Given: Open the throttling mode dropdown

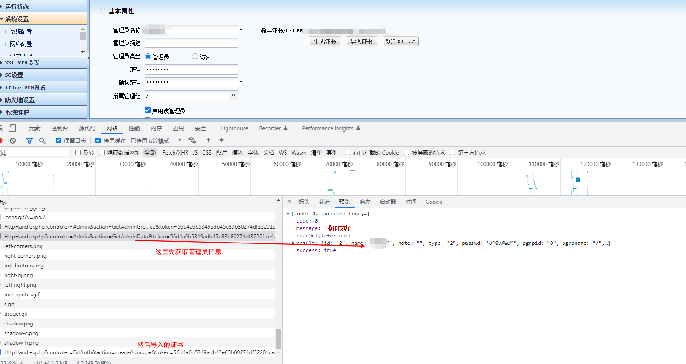Looking at the screenshot, I should (180, 140).
